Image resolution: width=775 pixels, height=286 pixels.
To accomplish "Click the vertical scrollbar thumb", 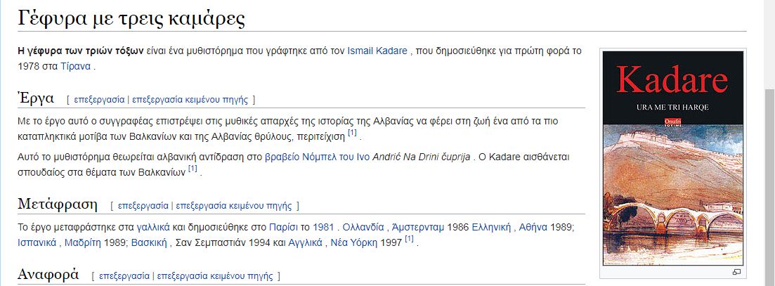I will coord(769,188).
